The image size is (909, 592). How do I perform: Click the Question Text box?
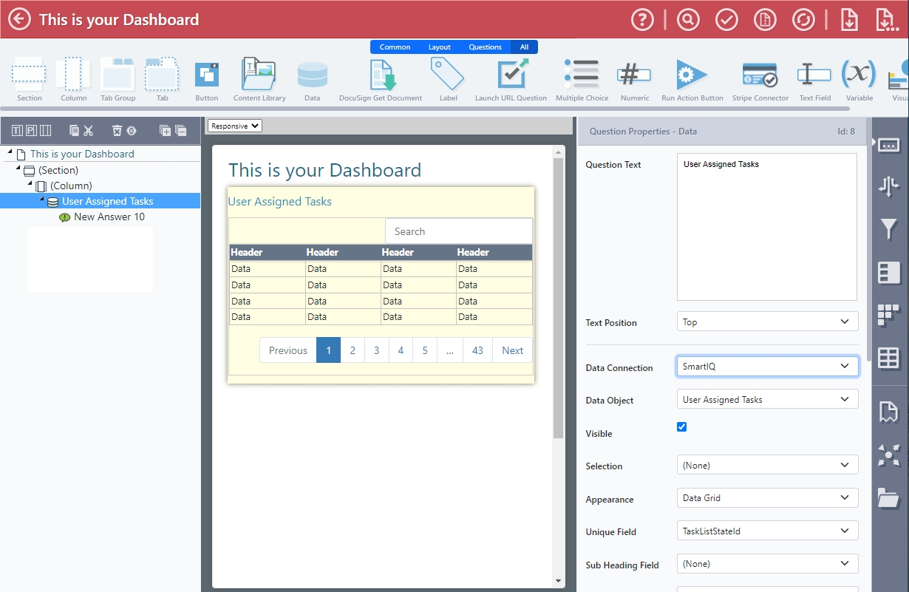(x=767, y=227)
